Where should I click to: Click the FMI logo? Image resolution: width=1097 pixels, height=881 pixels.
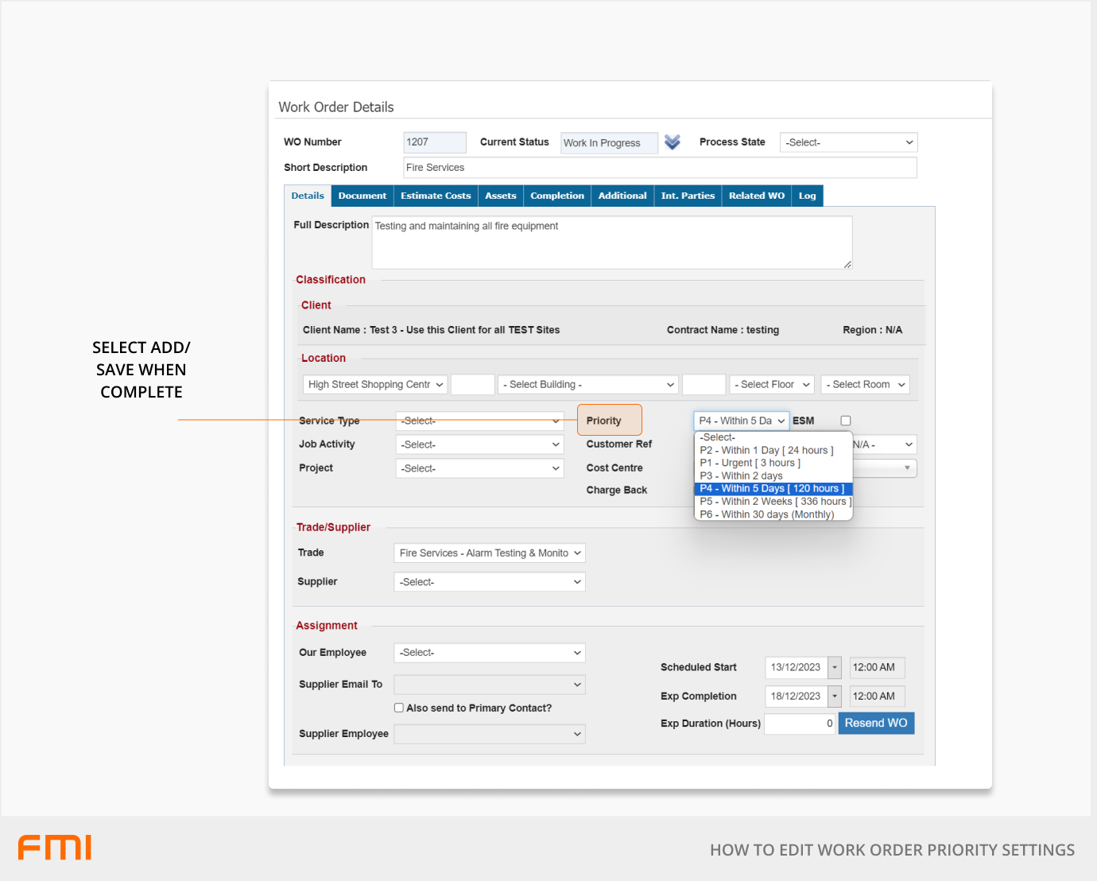[x=55, y=848]
